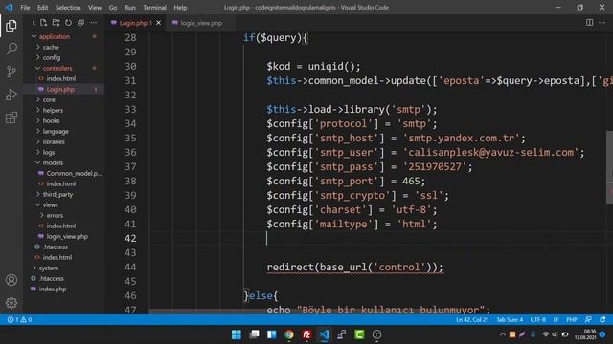Collapse all folders in explorer
613x344 pixels.
[80, 23]
